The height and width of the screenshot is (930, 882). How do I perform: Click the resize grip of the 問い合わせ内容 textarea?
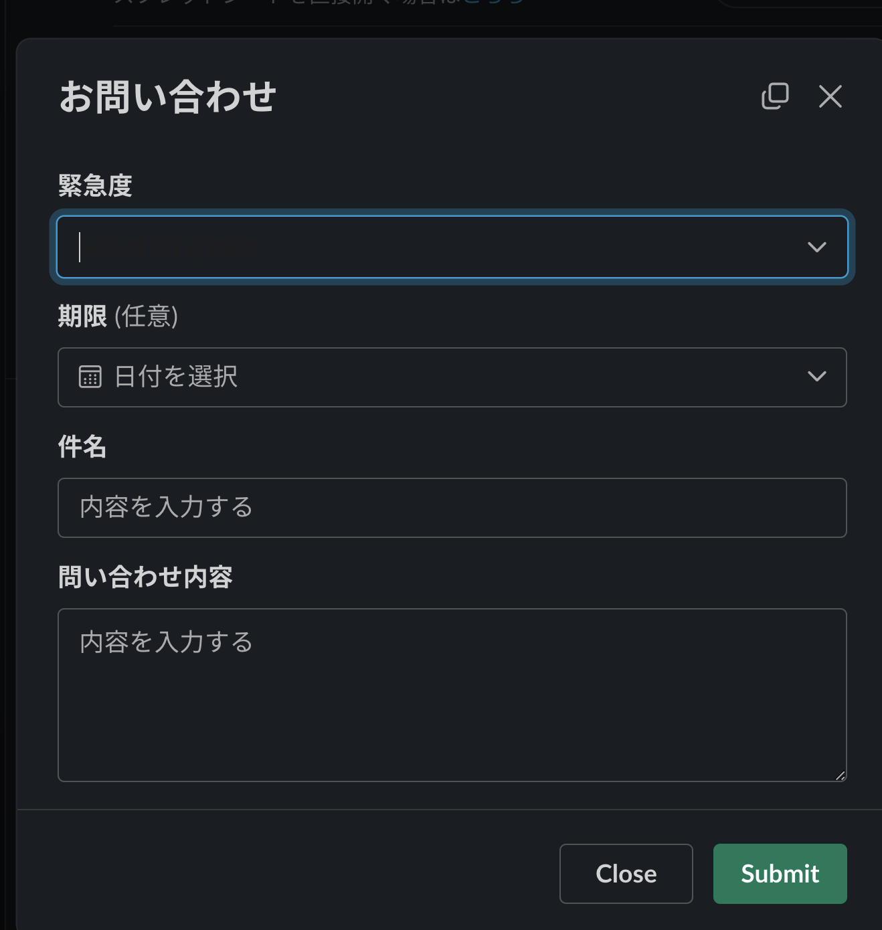pyautogui.click(x=841, y=777)
